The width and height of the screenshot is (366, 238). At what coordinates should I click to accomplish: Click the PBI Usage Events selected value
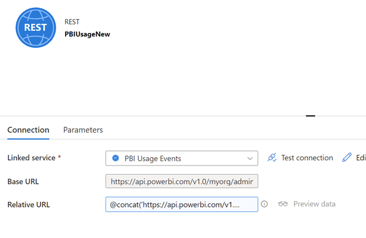coord(153,158)
